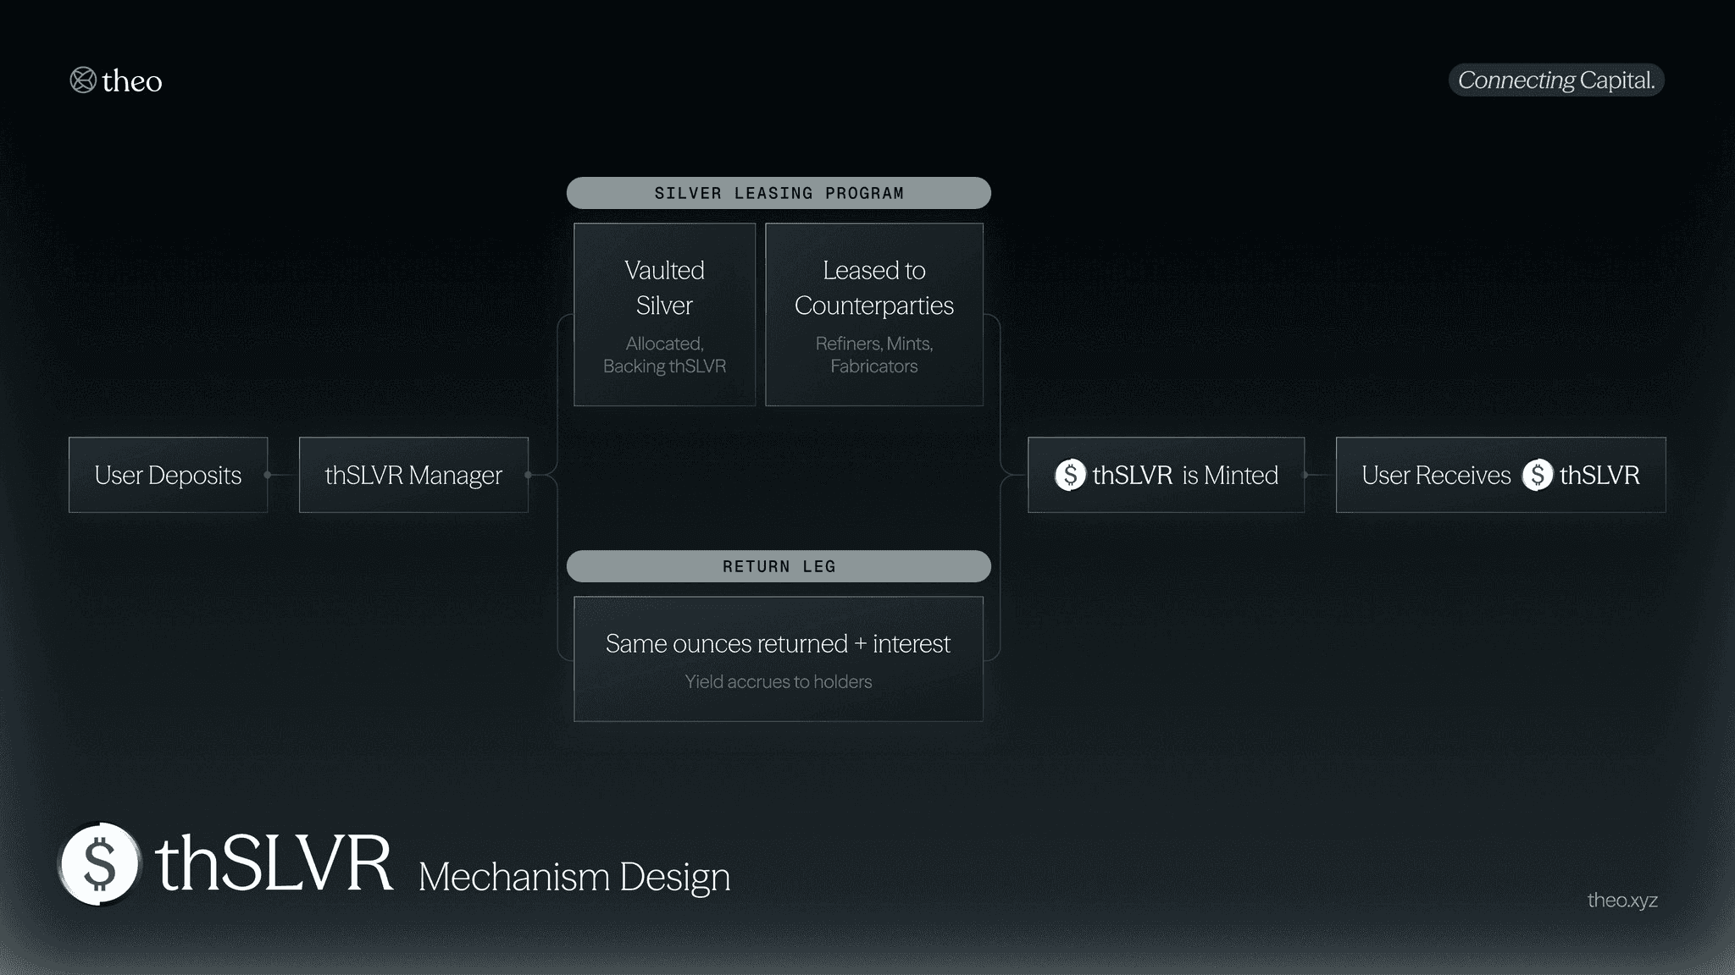
Task: Click the 'is Minted' text
Action: coord(1230,475)
